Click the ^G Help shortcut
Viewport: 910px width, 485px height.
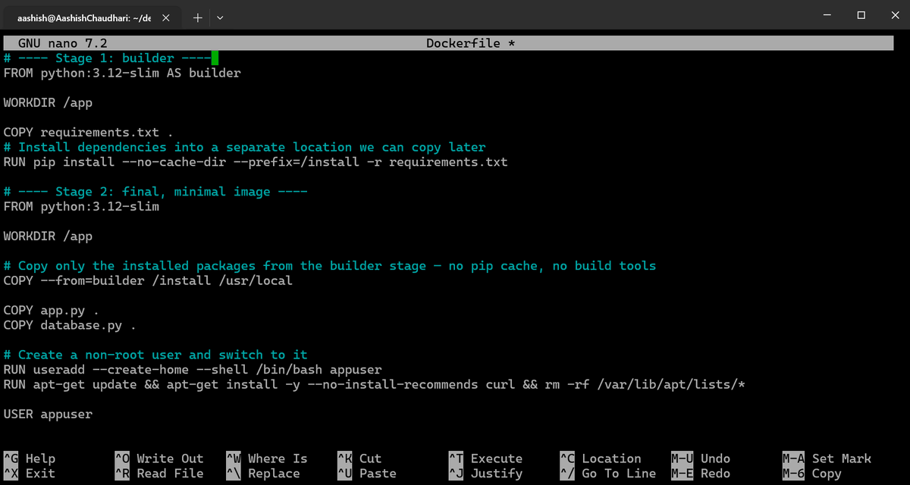[30, 458]
